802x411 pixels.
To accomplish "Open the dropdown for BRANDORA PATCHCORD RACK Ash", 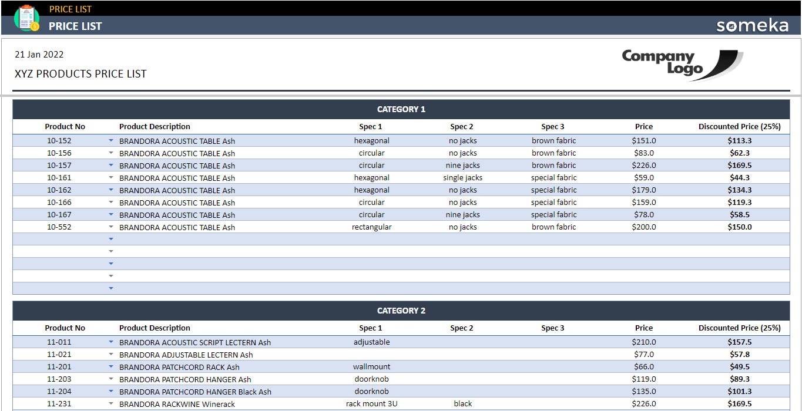I will pos(111,366).
